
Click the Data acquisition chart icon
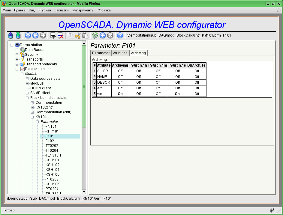(23, 69)
